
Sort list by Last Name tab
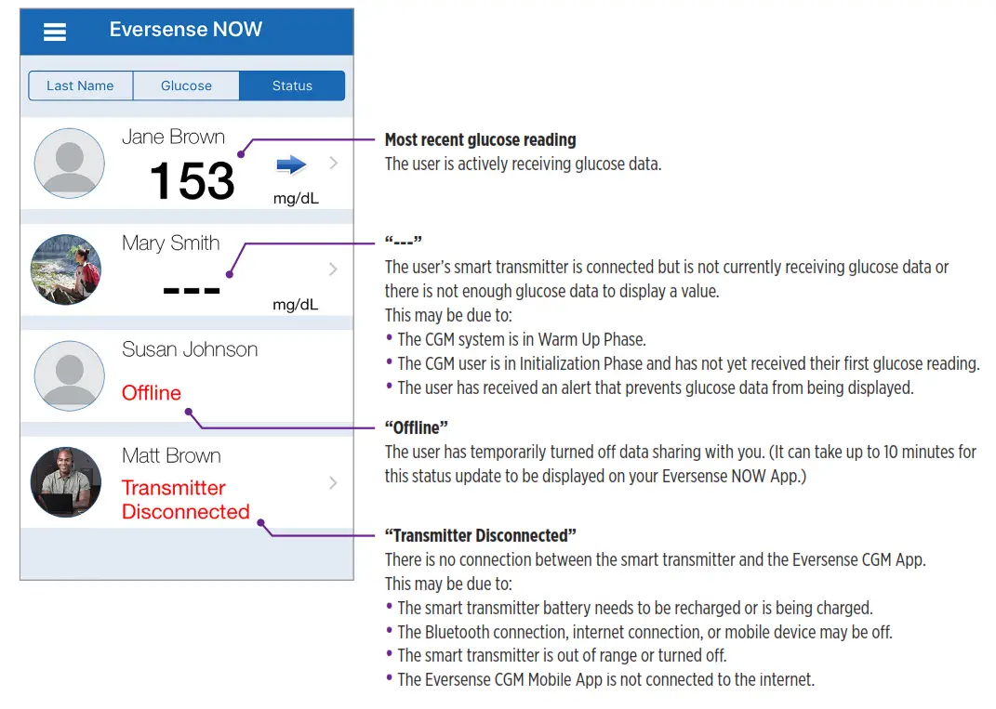click(81, 85)
